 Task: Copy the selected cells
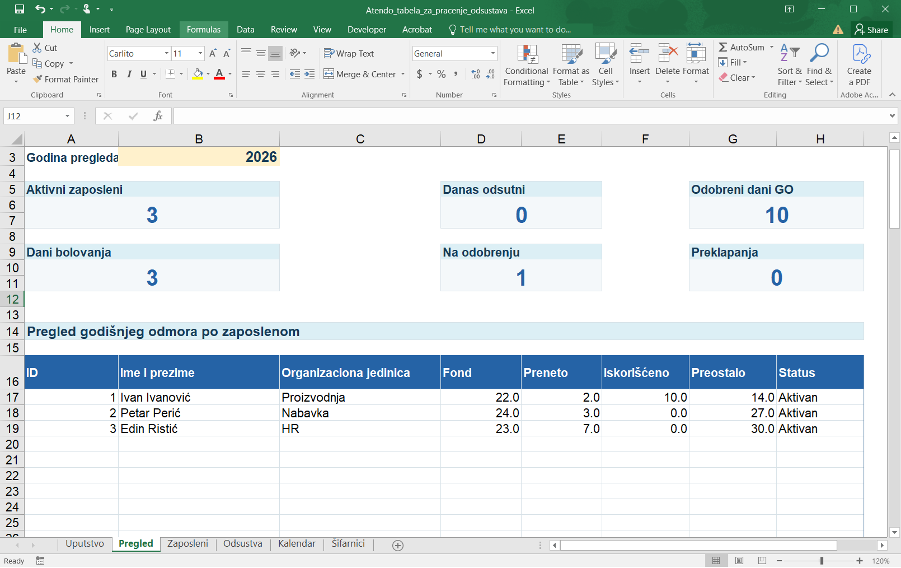48,64
